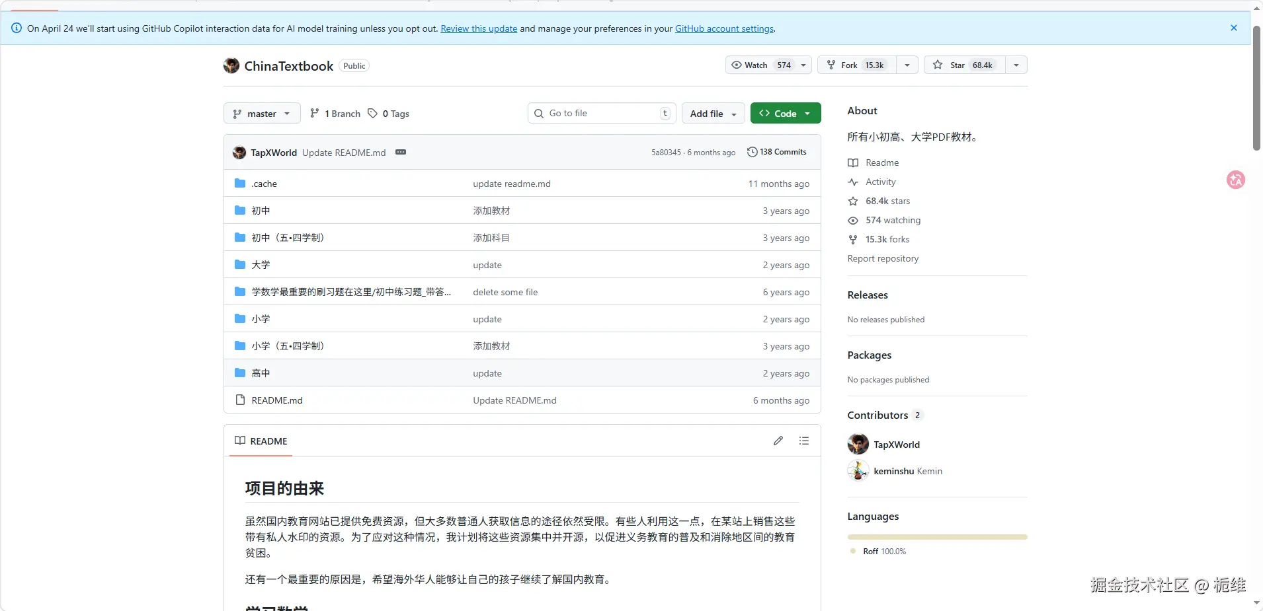Click the keminshu contributor avatar
Viewport: 1263px width, 611px height.
(x=858, y=470)
